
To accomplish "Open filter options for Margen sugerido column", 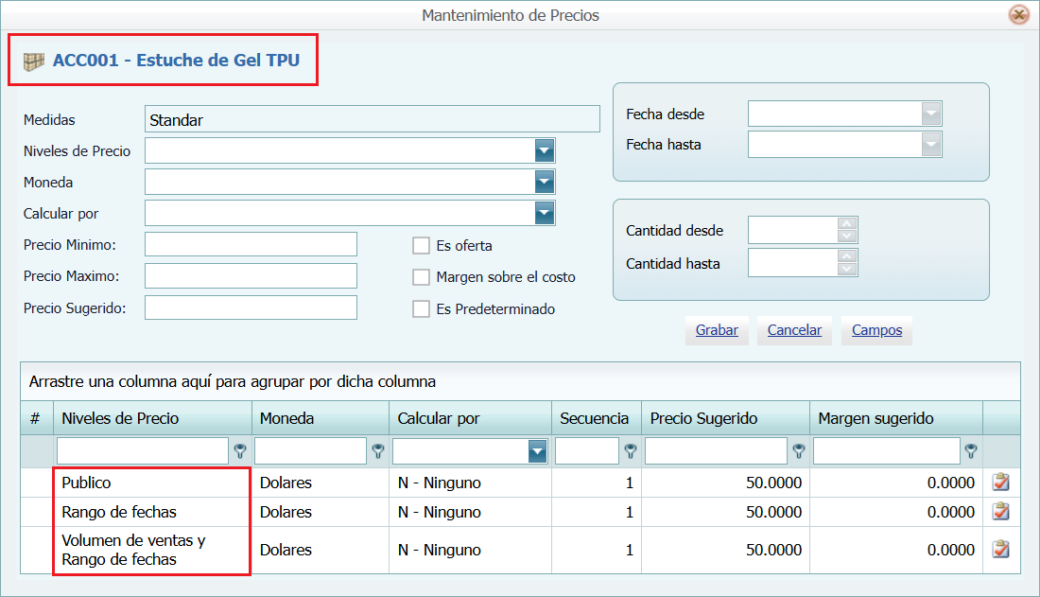I will pyautogui.click(x=970, y=451).
